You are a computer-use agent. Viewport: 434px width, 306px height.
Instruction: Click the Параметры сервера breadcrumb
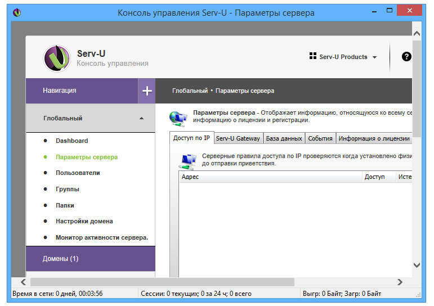tap(245, 91)
